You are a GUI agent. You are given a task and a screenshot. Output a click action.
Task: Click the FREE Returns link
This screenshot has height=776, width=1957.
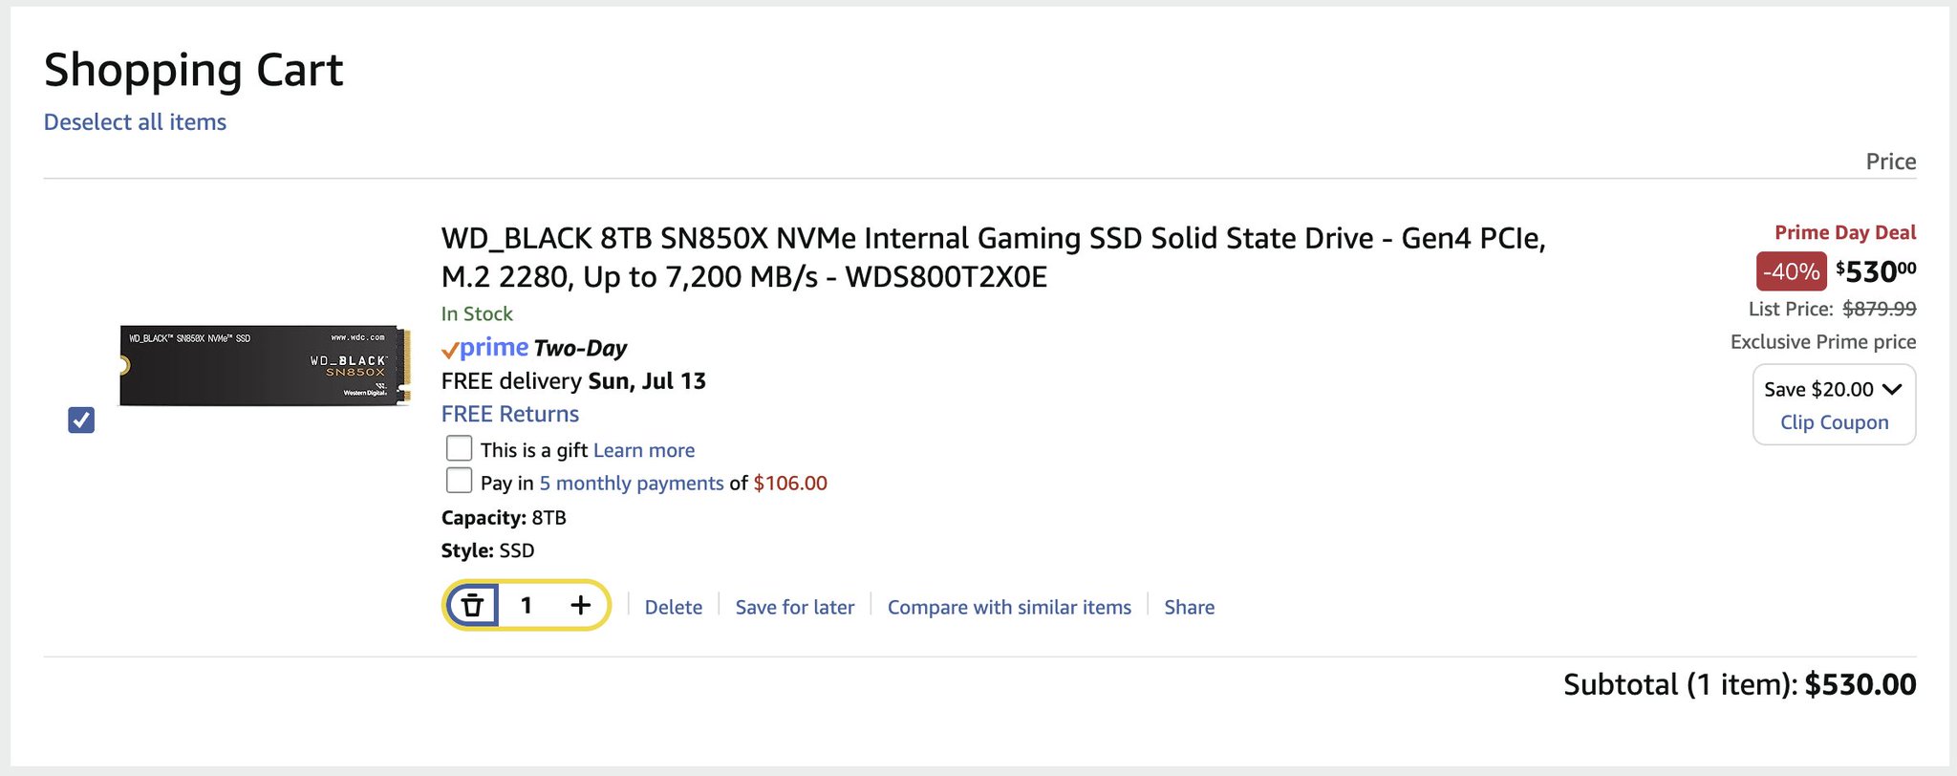(x=510, y=414)
